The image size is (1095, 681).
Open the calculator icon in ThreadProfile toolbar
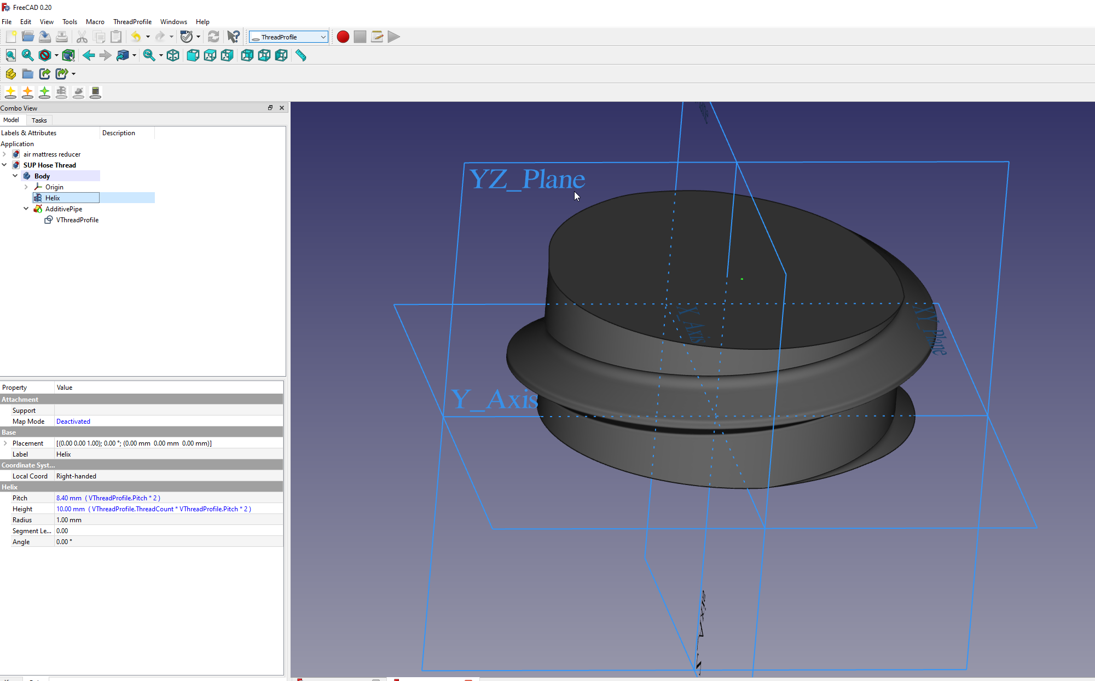pyautogui.click(x=95, y=93)
